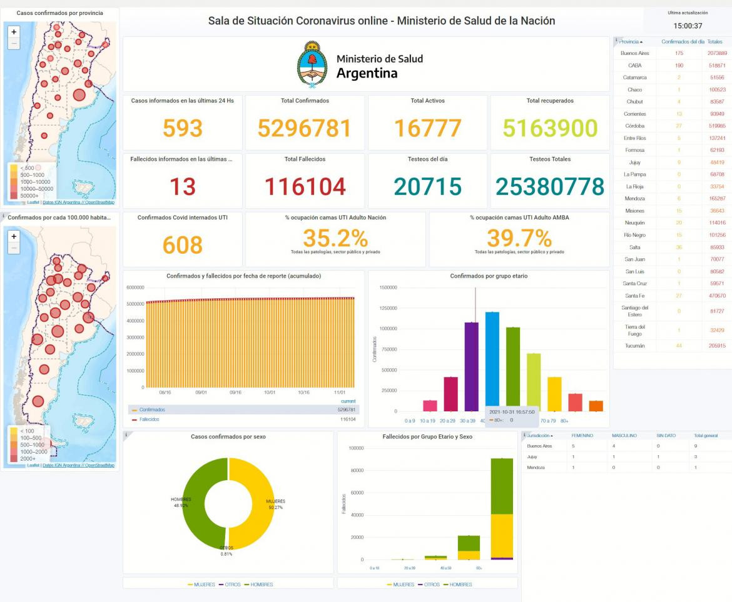
Task: Open info icon on the Jurisdicción table panel
Action: pyautogui.click(x=524, y=434)
